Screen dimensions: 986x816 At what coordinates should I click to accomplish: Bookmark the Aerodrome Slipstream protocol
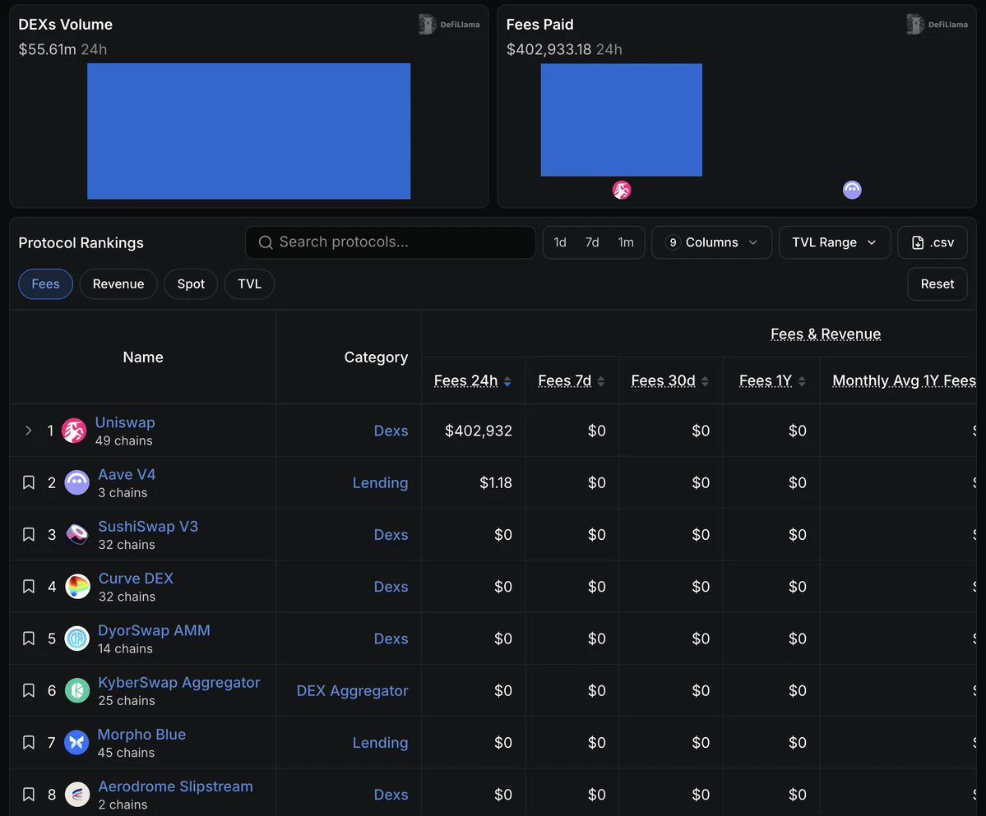[x=28, y=795]
